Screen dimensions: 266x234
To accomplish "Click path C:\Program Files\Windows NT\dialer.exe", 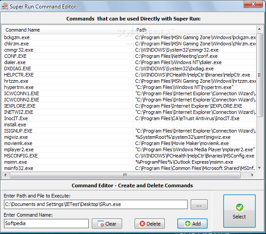I will click(x=178, y=62).
